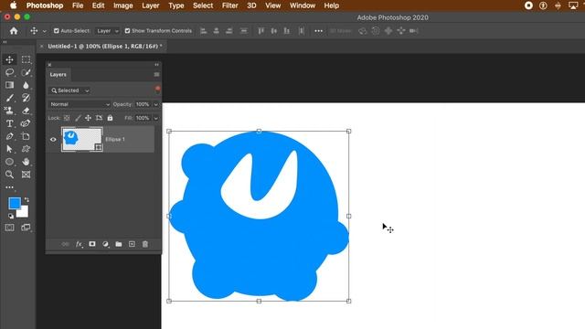Viewport: 585px width, 329px height.
Task: Align bottom edges in options bar
Action: pos(286,31)
